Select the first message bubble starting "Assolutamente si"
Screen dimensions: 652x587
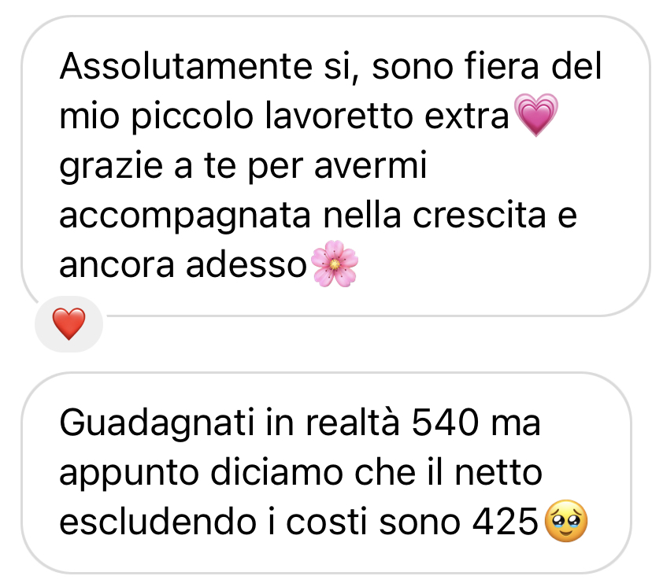pos(336,166)
